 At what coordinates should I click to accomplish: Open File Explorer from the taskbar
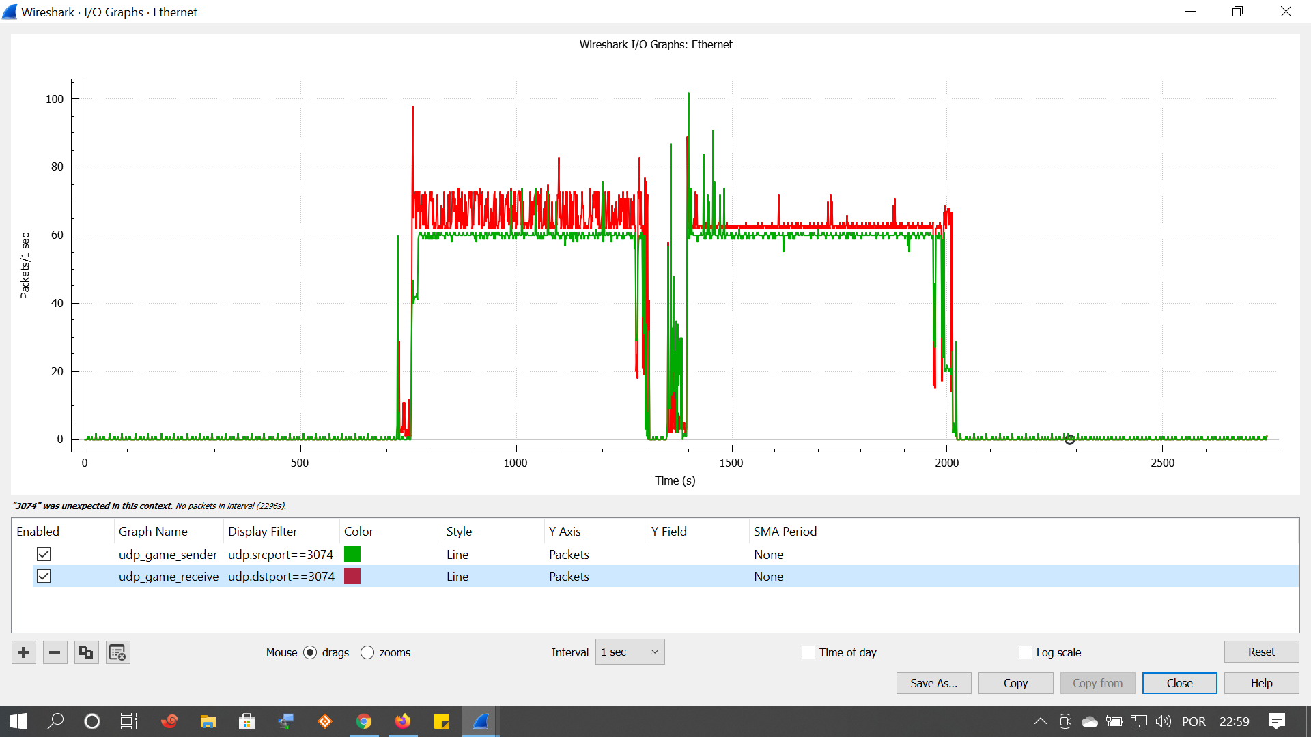[208, 721]
